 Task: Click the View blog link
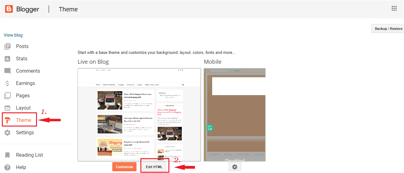[x=13, y=35]
